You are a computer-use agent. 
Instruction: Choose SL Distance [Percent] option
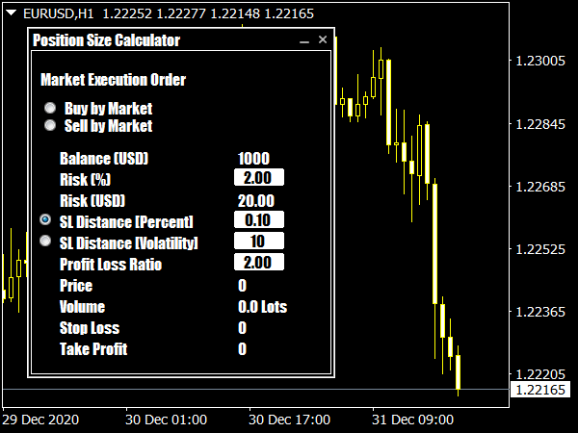coord(45,219)
